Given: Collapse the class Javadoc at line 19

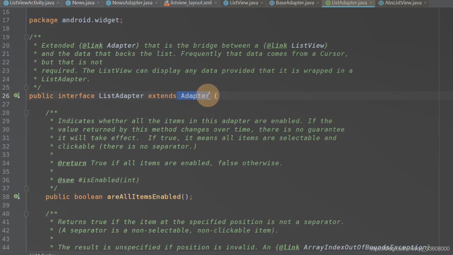Looking at the screenshot, I should coord(26,37).
